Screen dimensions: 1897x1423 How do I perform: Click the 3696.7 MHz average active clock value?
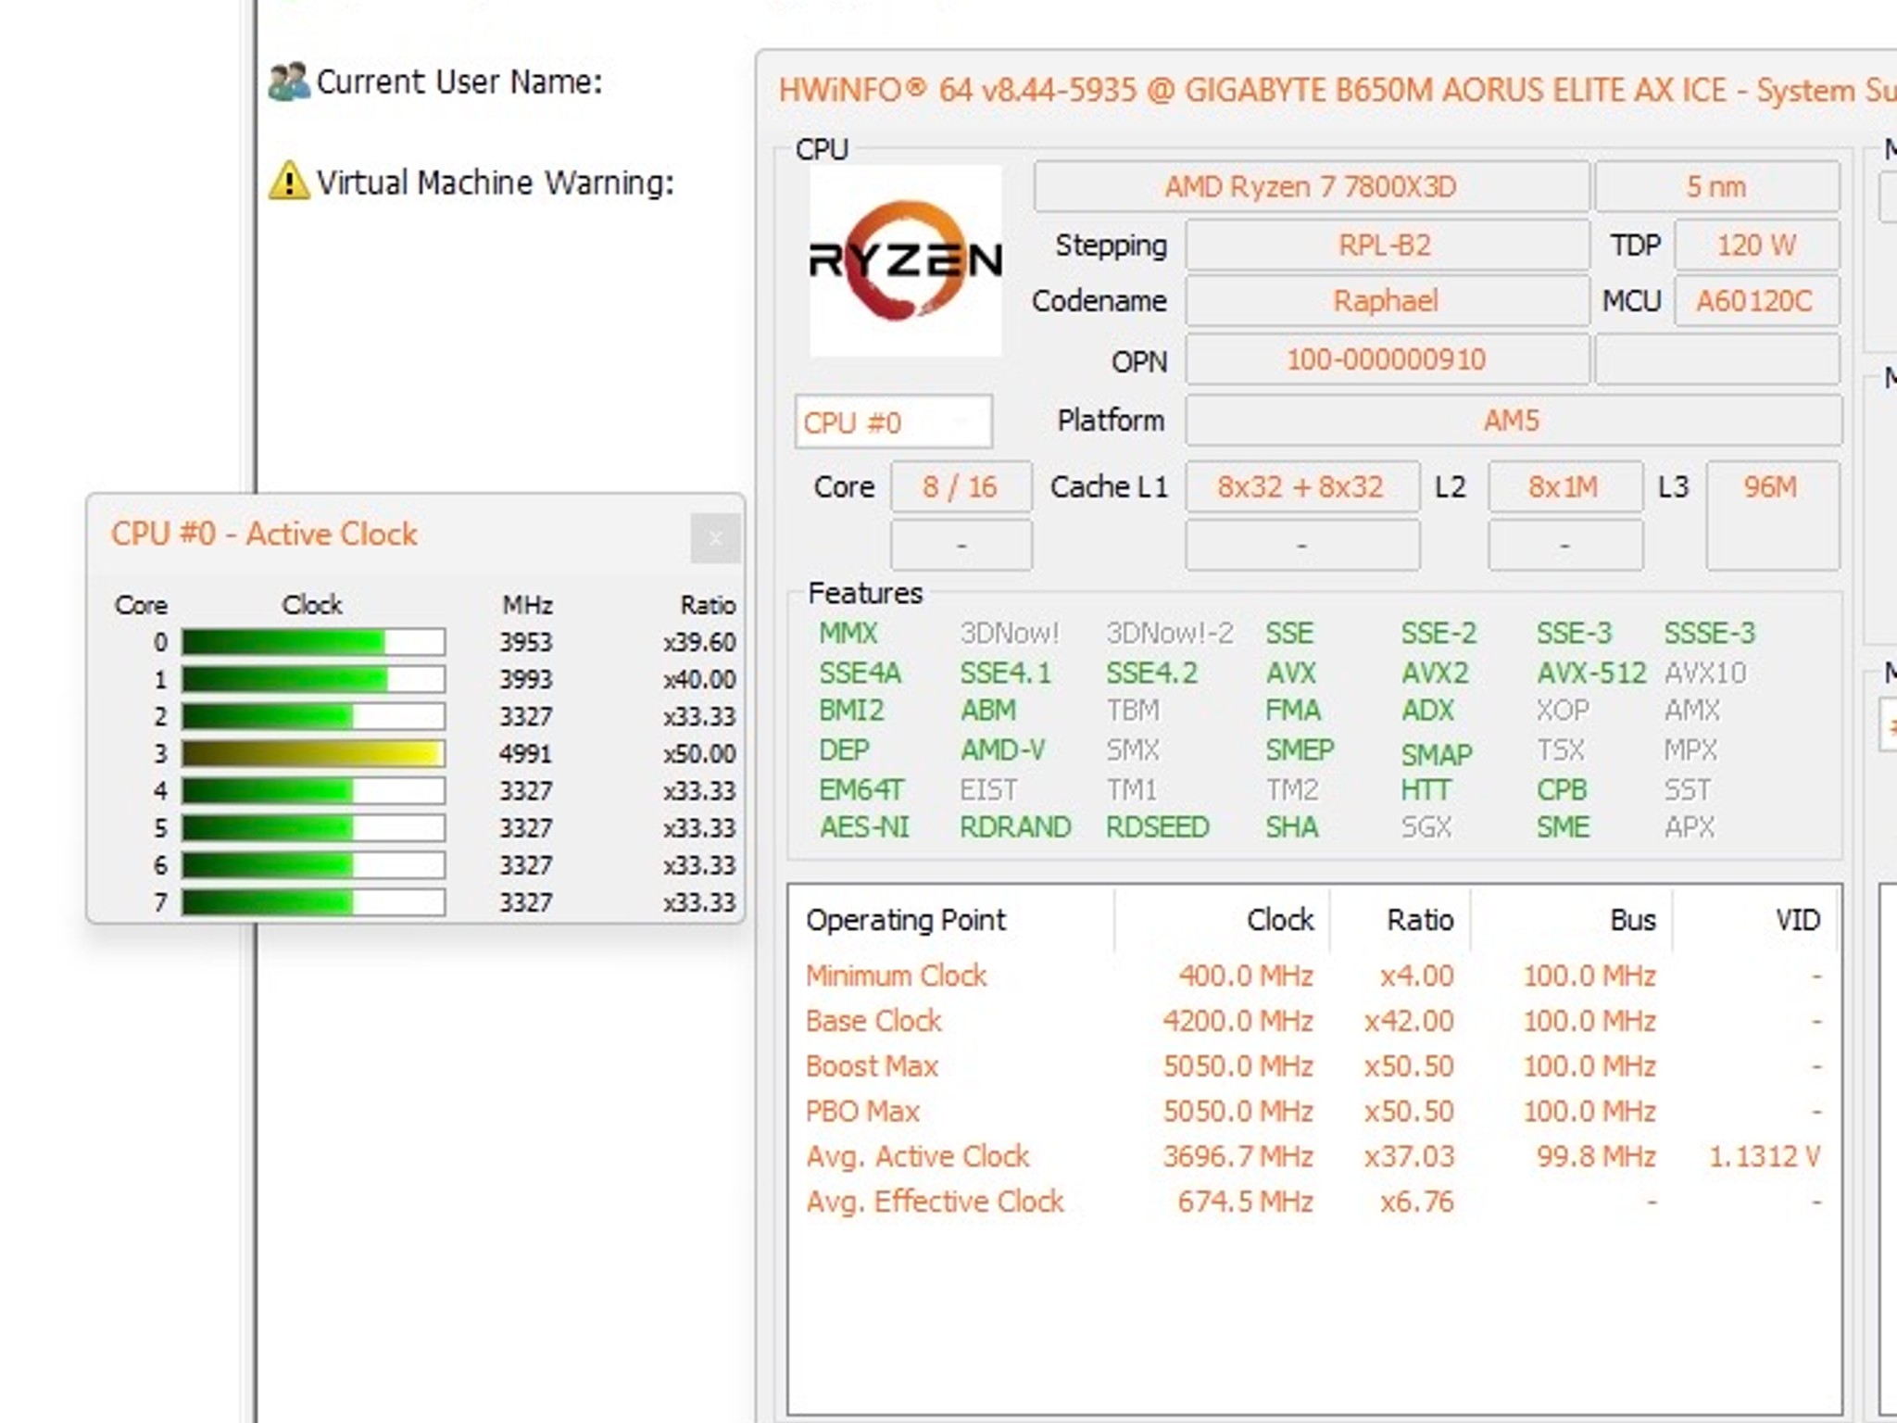pyautogui.click(x=1238, y=1157)
